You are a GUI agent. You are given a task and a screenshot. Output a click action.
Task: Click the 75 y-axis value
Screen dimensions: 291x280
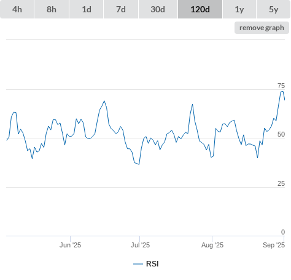281,86
